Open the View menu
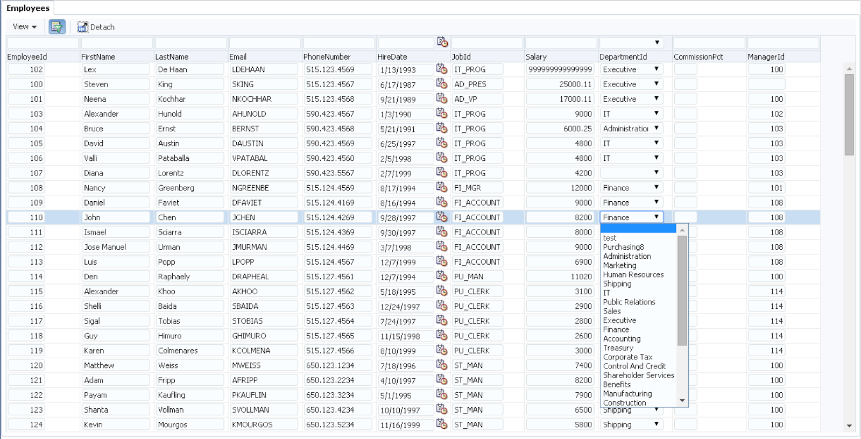 25,26
